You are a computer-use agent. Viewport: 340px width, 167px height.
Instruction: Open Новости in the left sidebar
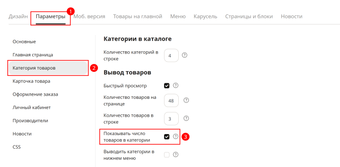22,134
